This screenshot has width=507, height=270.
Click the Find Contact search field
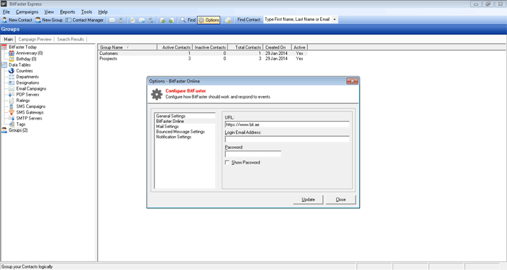pyautogui.click(x=298, y=20)
